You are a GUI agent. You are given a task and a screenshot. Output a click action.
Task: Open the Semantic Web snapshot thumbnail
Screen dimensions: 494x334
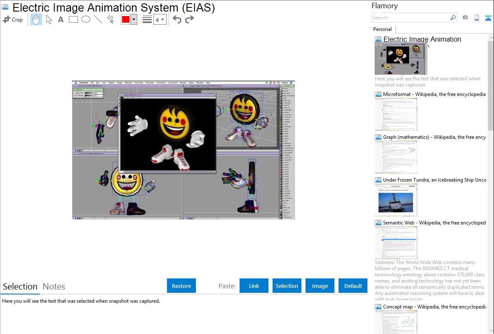396,242
